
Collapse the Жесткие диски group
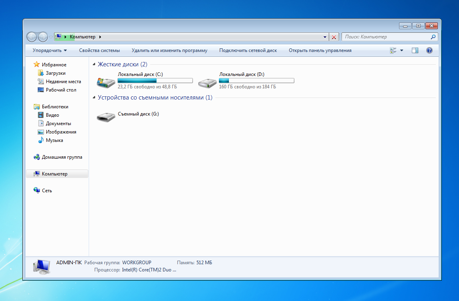click(94, 64)
